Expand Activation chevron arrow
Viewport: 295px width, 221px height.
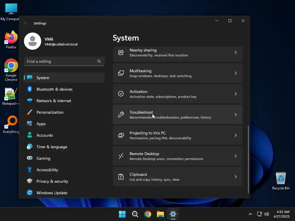pyautogui.click(x=236, y=94)
